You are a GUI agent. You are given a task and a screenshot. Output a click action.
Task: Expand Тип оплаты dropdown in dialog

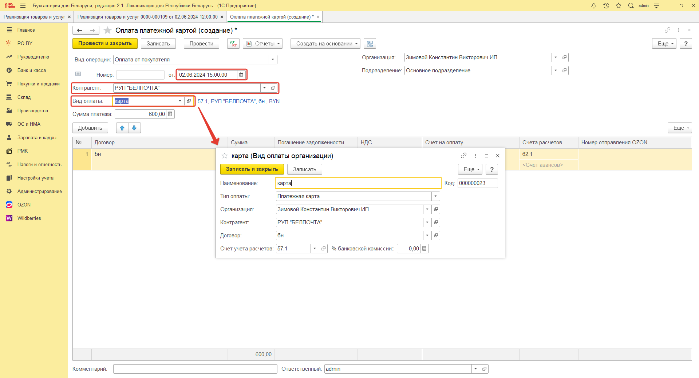436,196
